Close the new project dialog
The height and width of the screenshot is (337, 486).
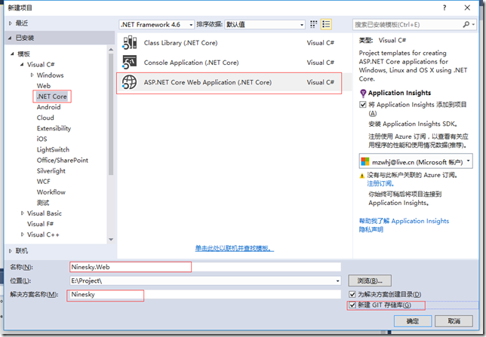tap(467, 8)
